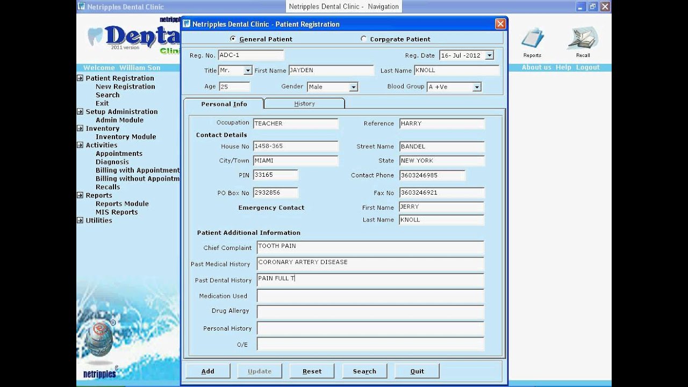Click the patient Last Name field at top

pos(456,70)
